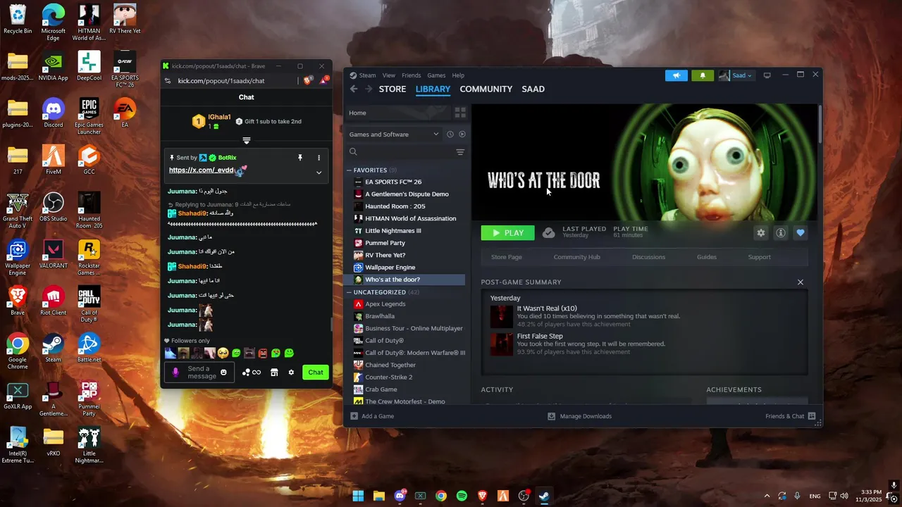This screenshot has width=902, height=507.
Task: Open the SAAD profile tab
Action: coord(533,89)
